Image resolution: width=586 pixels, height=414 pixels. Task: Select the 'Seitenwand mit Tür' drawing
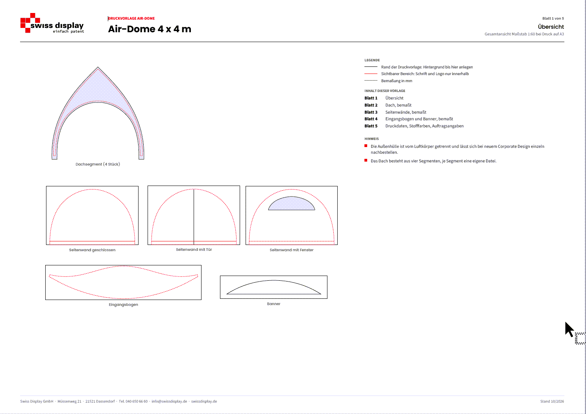point(194,215)
